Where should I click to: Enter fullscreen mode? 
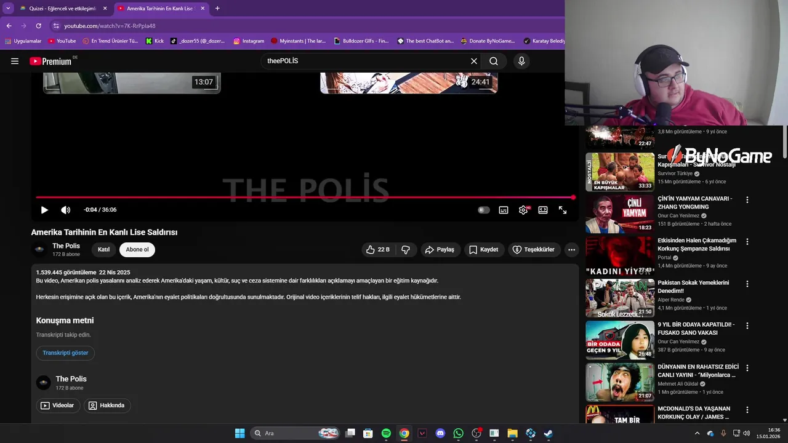[563, 210]
